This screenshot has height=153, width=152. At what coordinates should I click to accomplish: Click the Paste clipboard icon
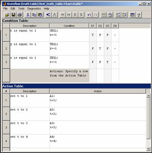40,15
